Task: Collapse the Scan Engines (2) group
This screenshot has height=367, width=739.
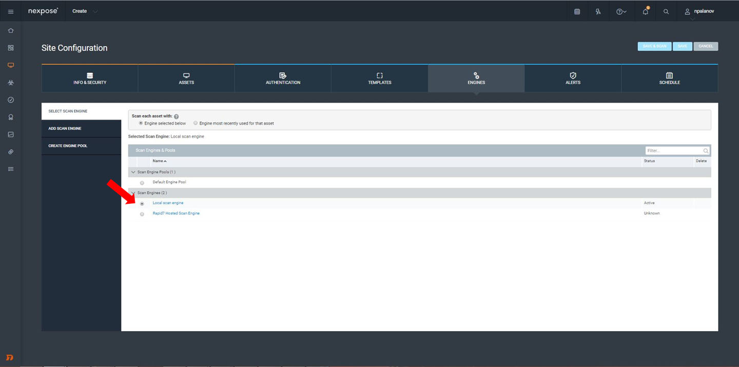Action: 133,193
